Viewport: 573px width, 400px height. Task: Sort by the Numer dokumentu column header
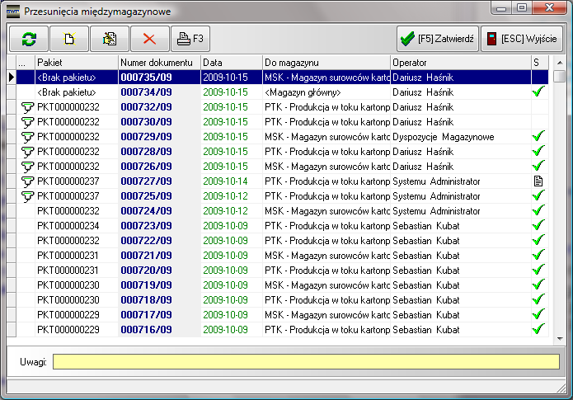point(158,63)
